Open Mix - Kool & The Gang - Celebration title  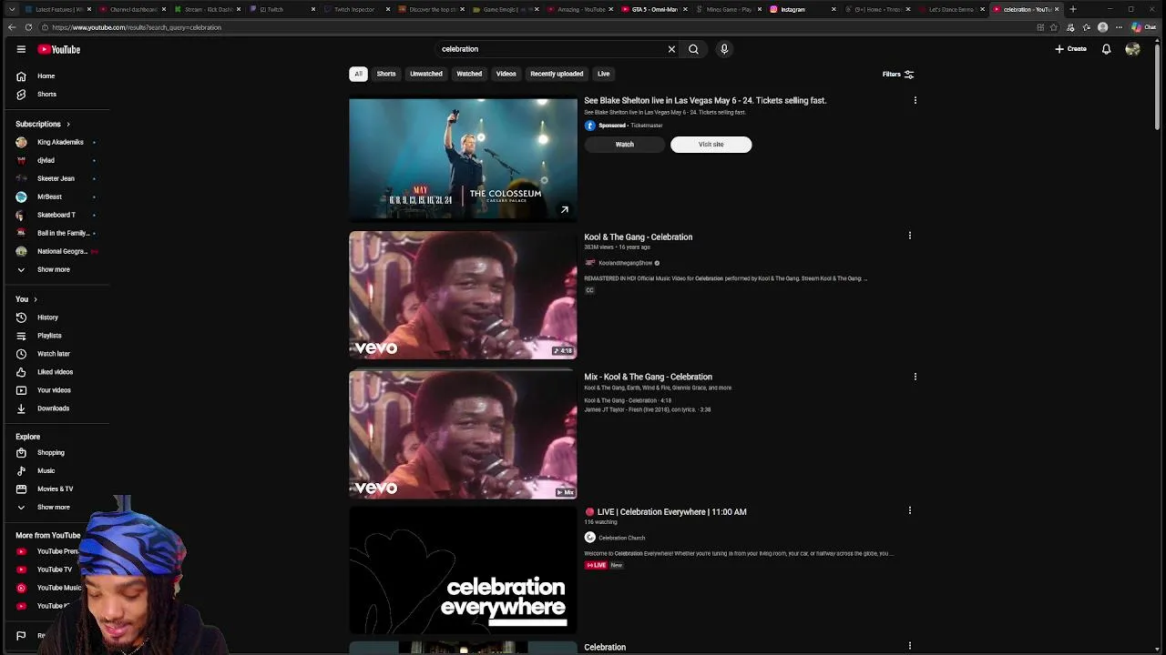(648, 377)
